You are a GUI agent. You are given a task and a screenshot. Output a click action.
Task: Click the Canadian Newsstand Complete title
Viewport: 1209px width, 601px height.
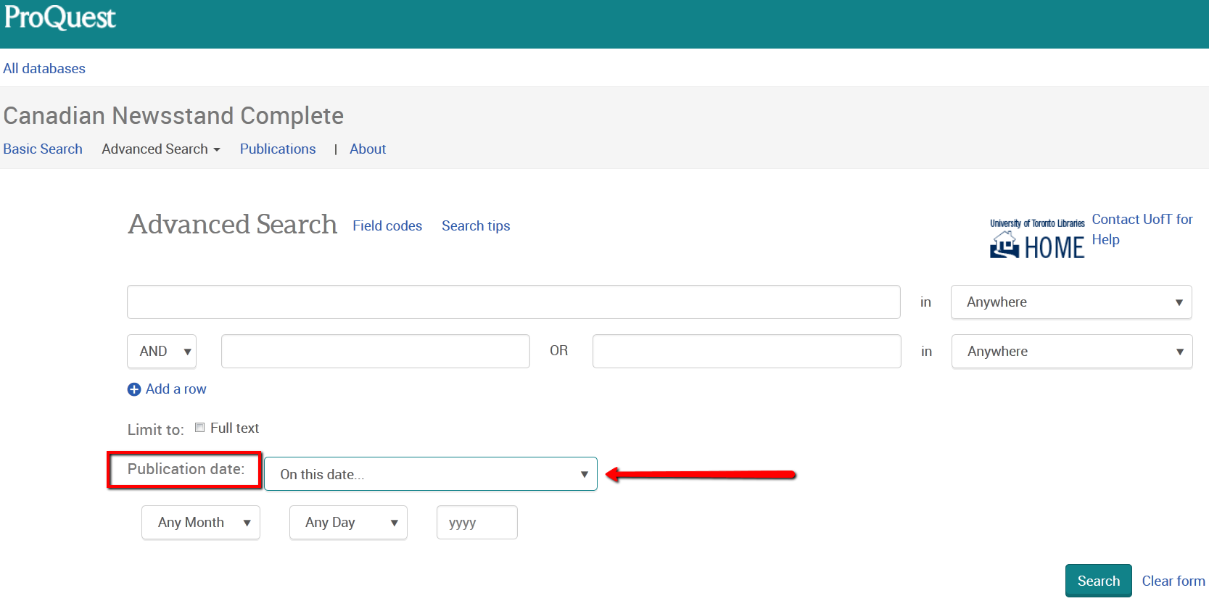pyautogui.click(x=173, y=115)
